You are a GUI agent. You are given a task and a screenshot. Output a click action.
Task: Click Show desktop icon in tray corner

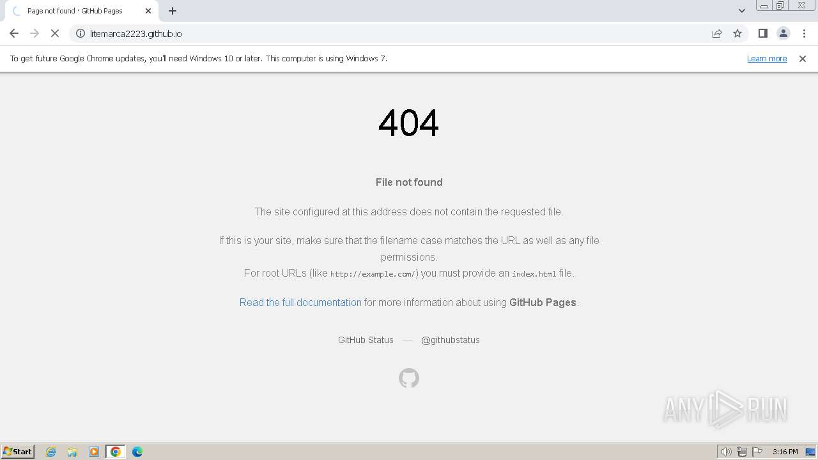tap(810, 452)
